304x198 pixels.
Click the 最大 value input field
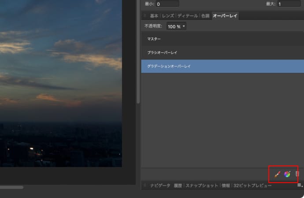coord(289,4)
